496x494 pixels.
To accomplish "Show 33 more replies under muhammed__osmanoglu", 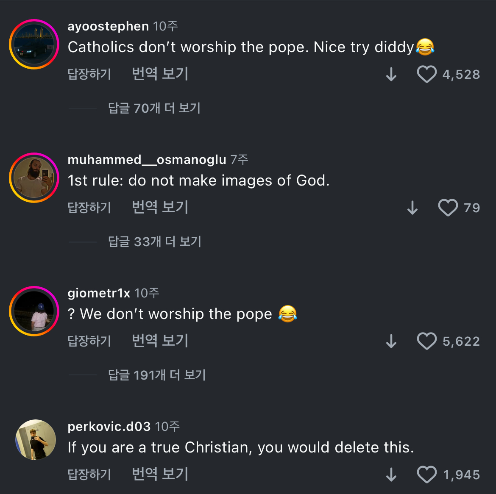I will [154, 242].
